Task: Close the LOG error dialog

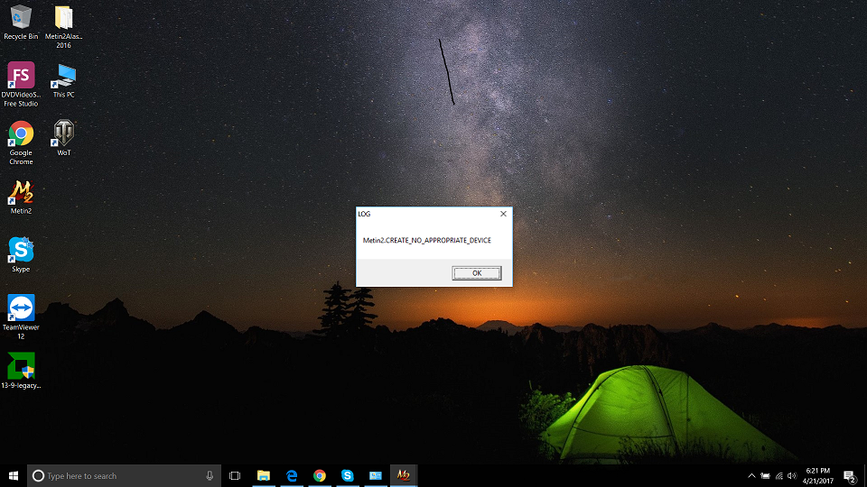Action: [503, 214]
